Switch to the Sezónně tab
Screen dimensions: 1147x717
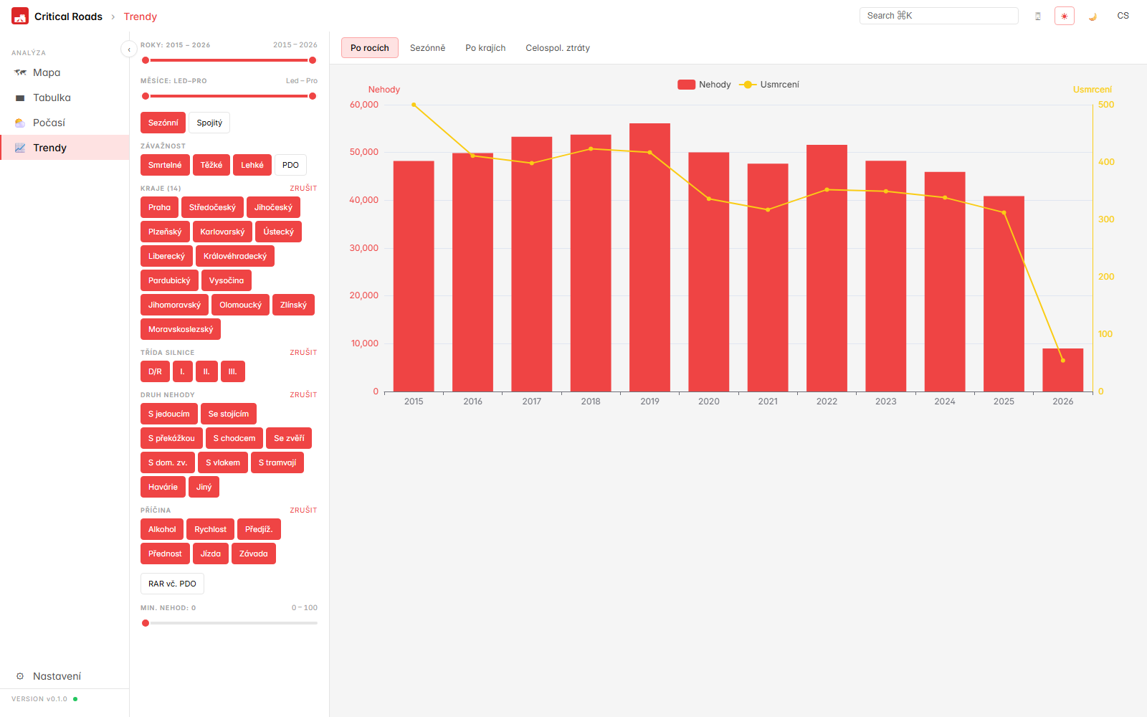[x=427, y=48]
